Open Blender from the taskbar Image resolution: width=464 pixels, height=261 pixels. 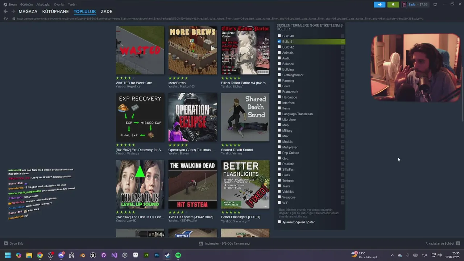[x=82, y=255]
